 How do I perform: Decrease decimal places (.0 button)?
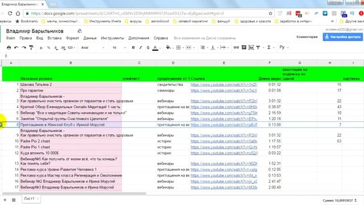pos(56,48)
